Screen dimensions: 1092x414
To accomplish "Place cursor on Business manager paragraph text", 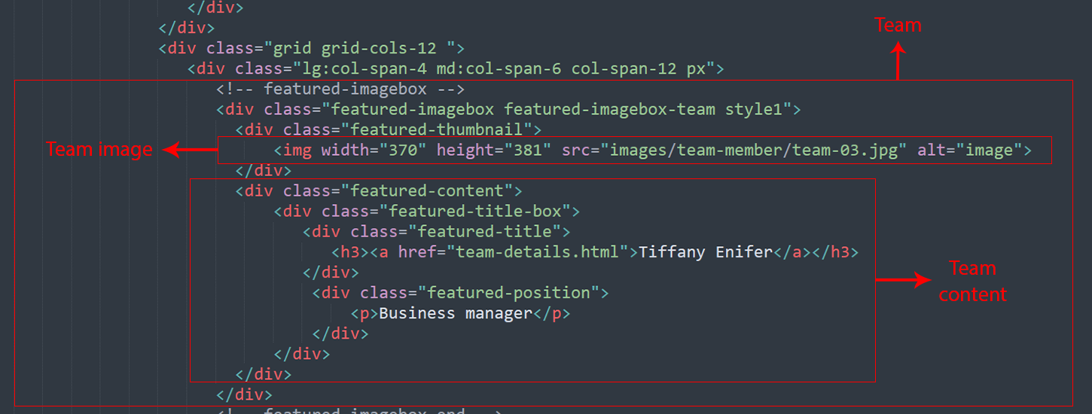I will (456, 313).
